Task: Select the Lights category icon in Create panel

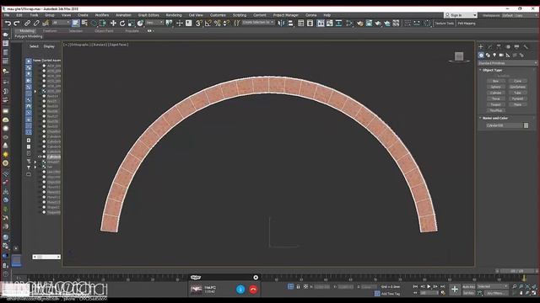Action: [494, 55]
